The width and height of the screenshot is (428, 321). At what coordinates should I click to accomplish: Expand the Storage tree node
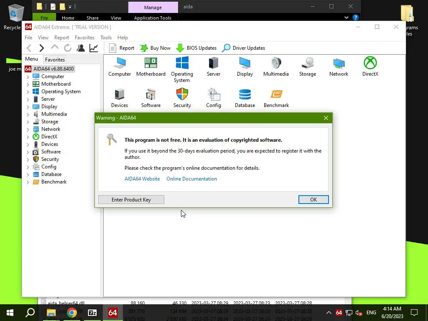click(x=28, y=122)
